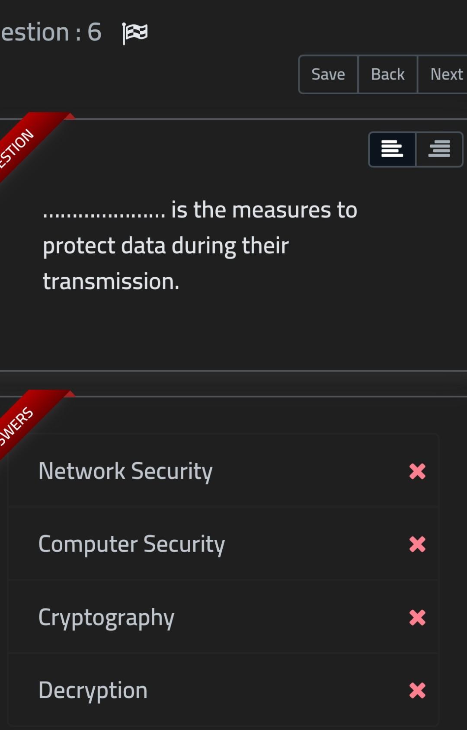The image size is (467, 730).
Task: Advance to the next question
Action: 446,74
